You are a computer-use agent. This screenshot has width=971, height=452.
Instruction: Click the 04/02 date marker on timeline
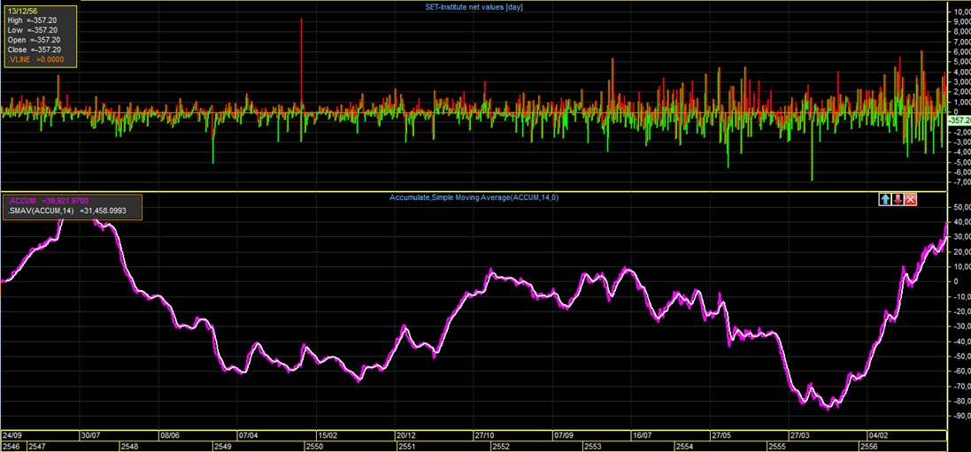(878, 435)
